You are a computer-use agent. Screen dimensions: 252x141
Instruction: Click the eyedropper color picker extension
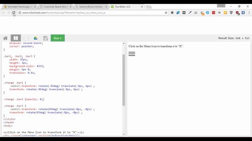pyautogui.click(x=190, y=13)
